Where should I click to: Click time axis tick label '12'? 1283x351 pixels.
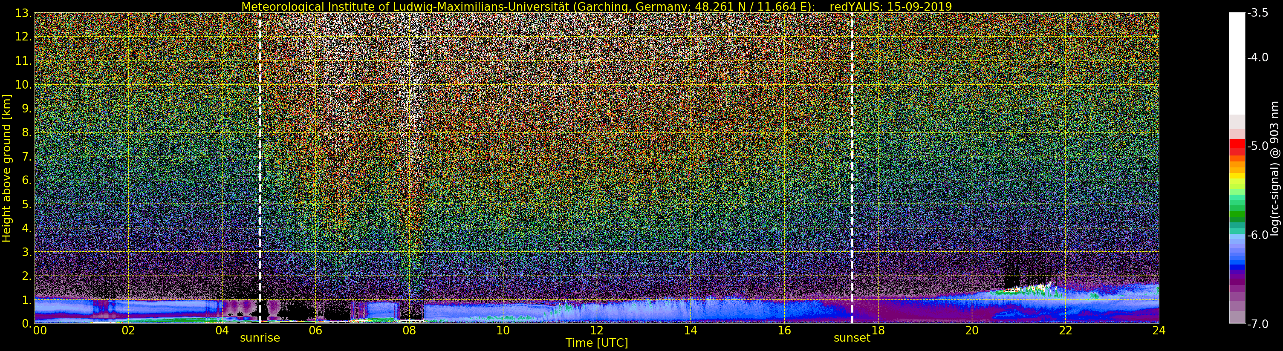coord(597,331)
